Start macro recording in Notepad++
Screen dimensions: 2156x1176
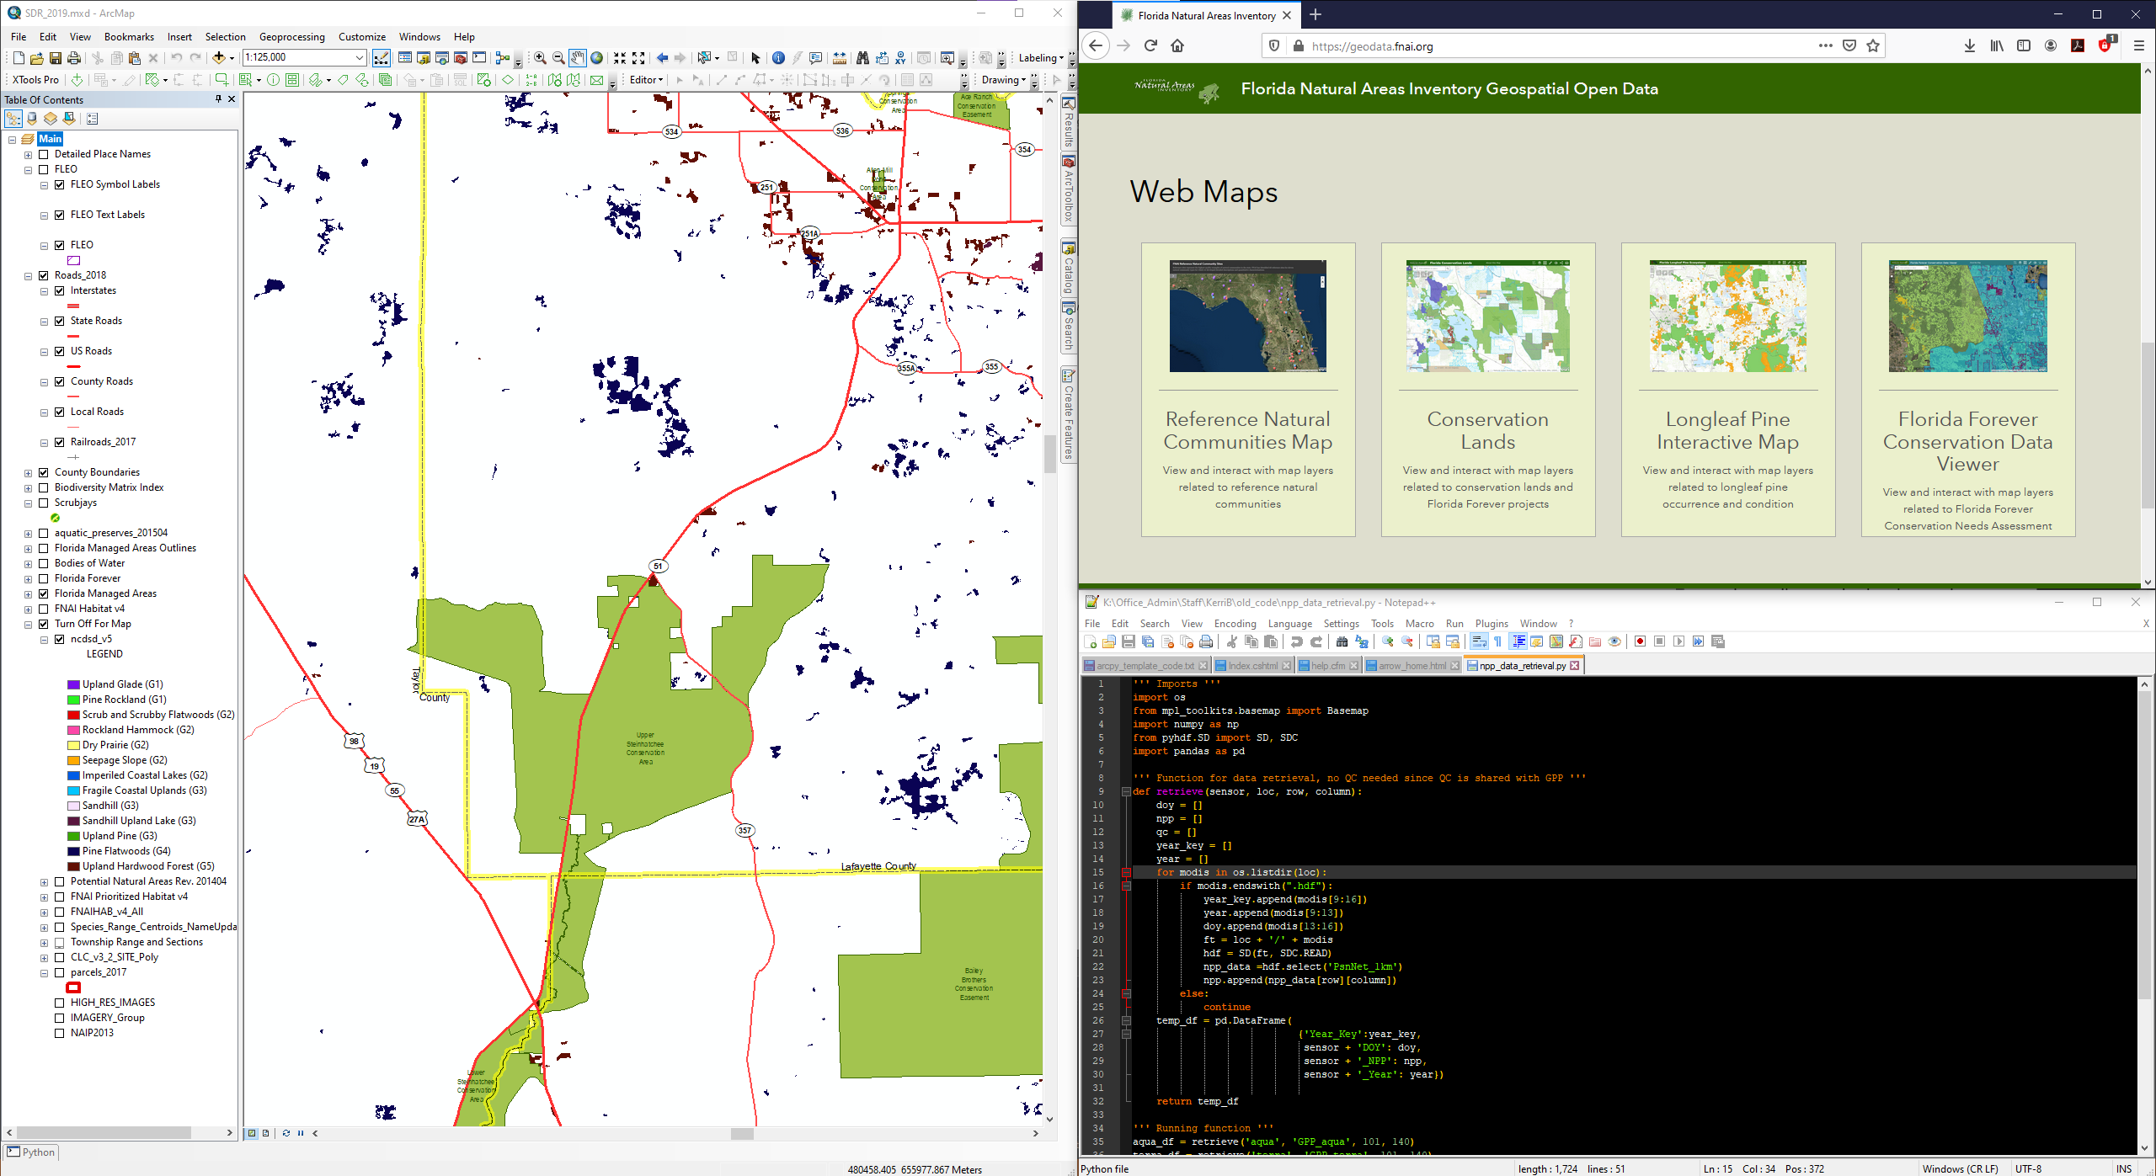pyautogui.click(x=1640, y=642)
